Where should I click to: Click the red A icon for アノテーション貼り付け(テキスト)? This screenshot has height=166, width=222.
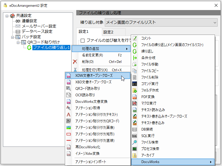point(69,114)
